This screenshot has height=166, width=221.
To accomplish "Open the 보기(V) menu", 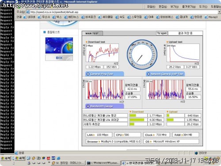I will pyautogui.click(x=175, y=7).
